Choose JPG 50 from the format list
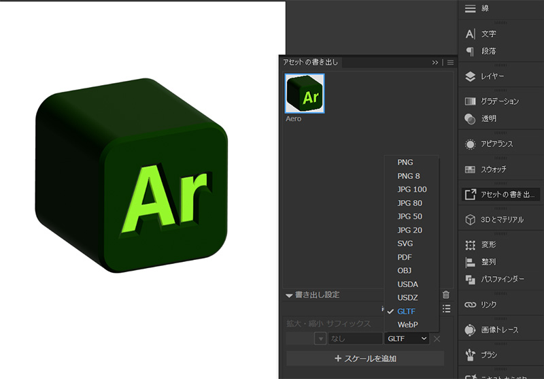 [x=411, y=216]
